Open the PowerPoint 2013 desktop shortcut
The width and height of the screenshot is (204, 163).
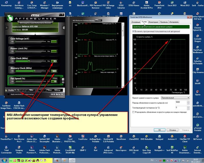click(159, 5)
